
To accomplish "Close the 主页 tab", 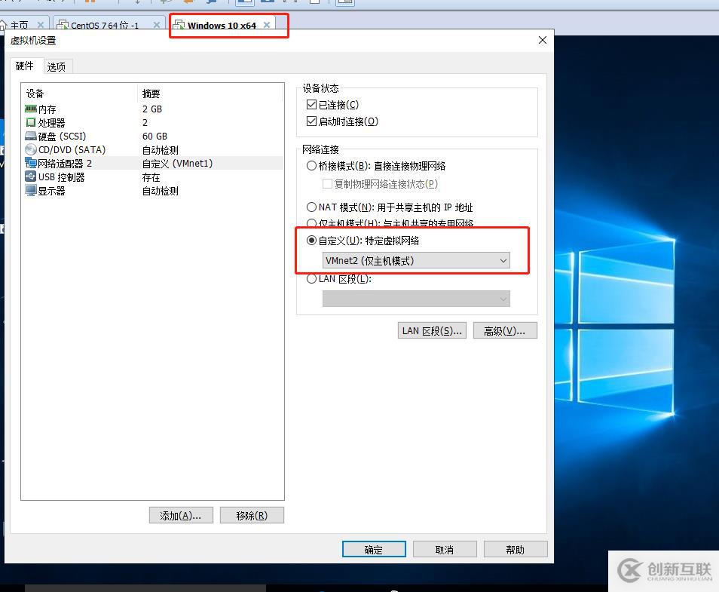I will [x=41, y=25].
